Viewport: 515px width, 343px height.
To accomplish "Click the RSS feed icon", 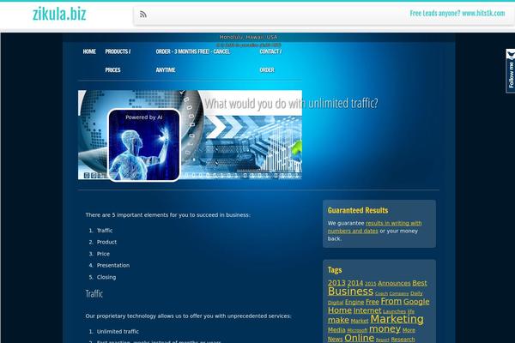I will (x=142, y=15).
